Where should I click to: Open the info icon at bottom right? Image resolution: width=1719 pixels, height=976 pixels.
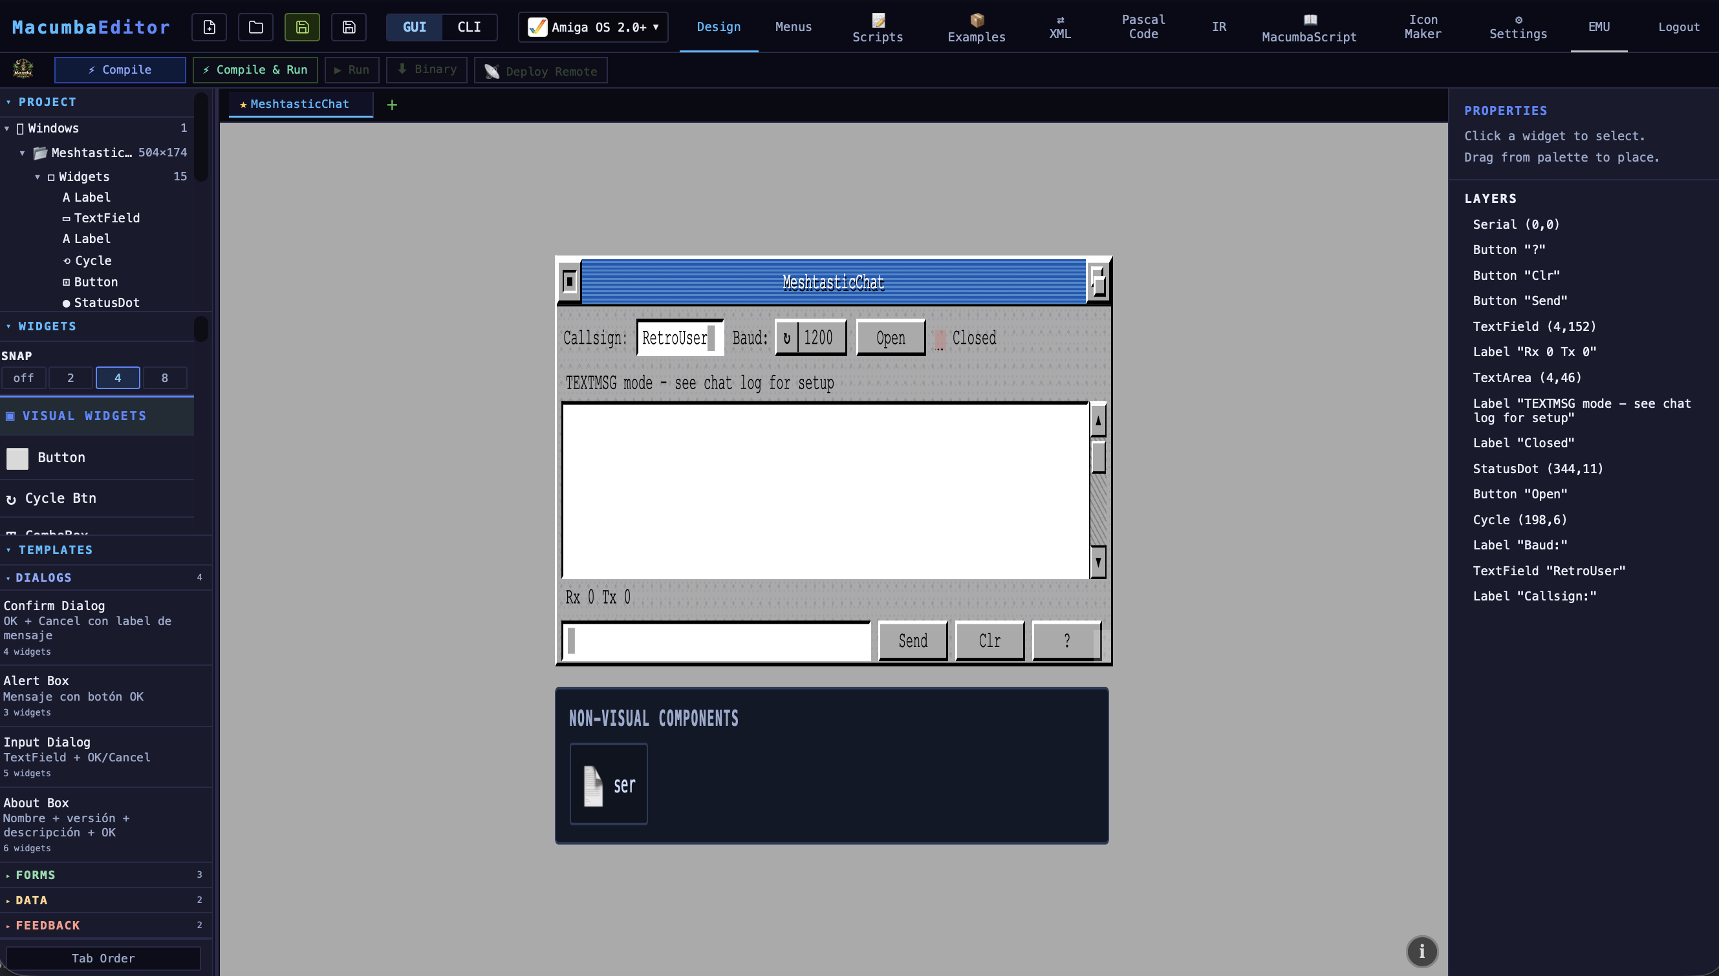[1422, 951]
